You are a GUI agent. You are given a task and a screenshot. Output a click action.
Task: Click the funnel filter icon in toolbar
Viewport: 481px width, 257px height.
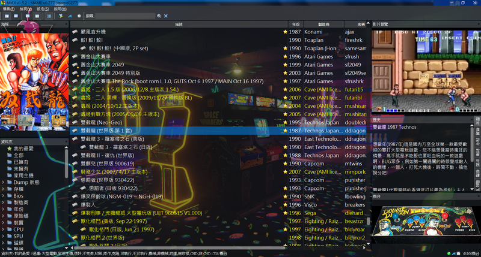tap(61, 16)
